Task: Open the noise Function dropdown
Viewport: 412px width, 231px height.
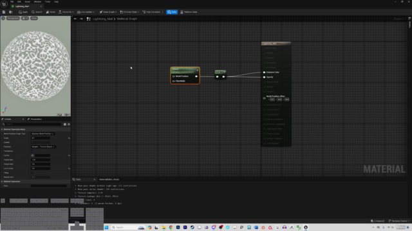Action: click(x=43, y=147)
